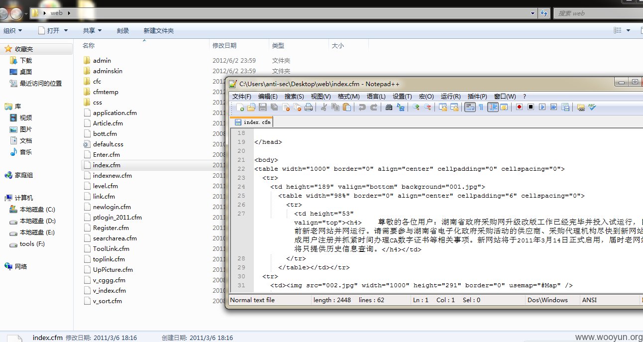Select 最近访问的位置 in navigation pane

[41, 83]
